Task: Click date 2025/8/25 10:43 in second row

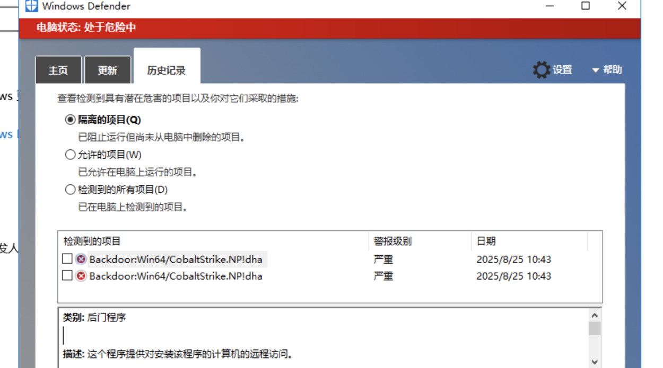Action: pyautogui.click(x=513, y=276)
